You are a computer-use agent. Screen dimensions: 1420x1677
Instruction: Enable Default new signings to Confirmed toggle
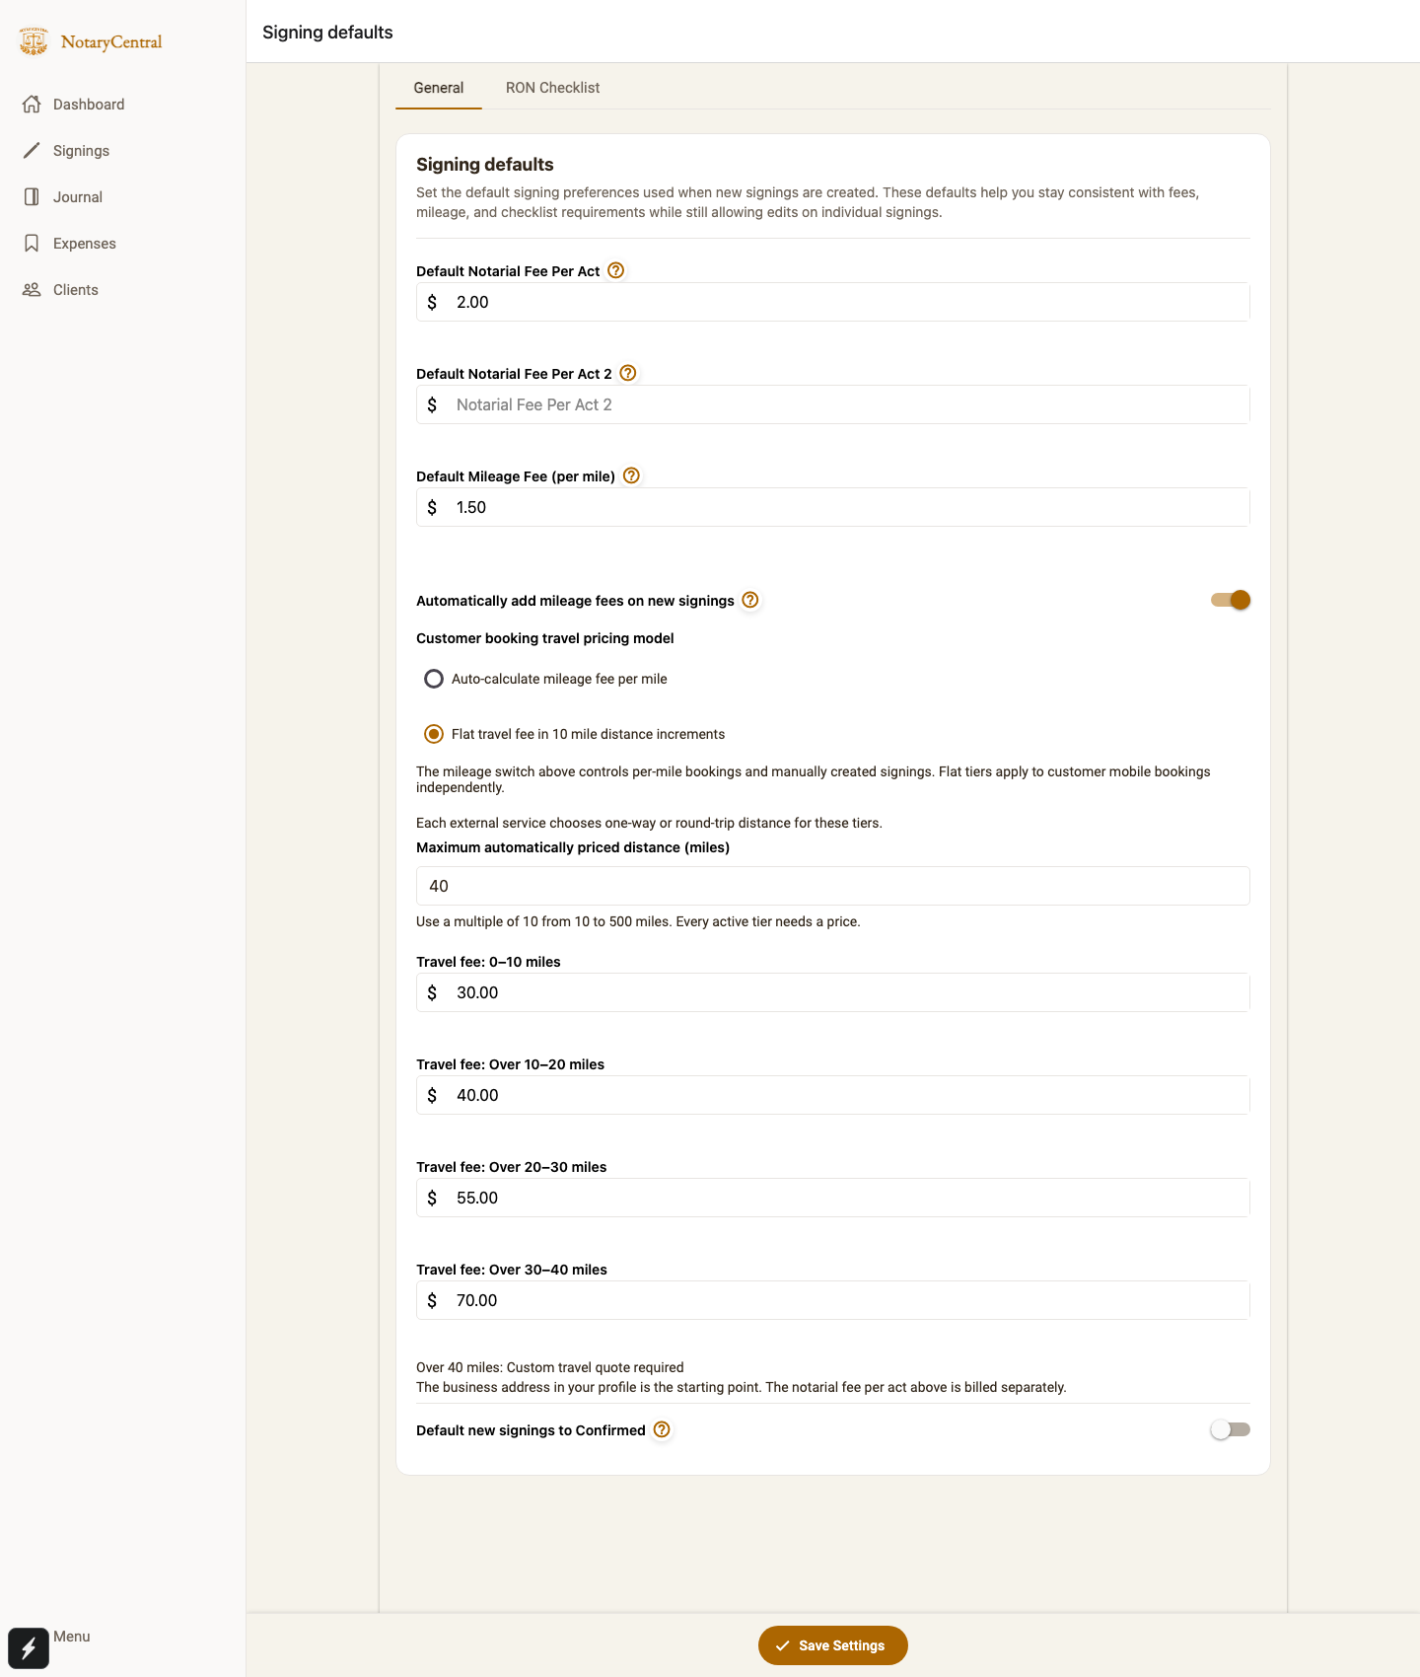click(1231, 1429)
